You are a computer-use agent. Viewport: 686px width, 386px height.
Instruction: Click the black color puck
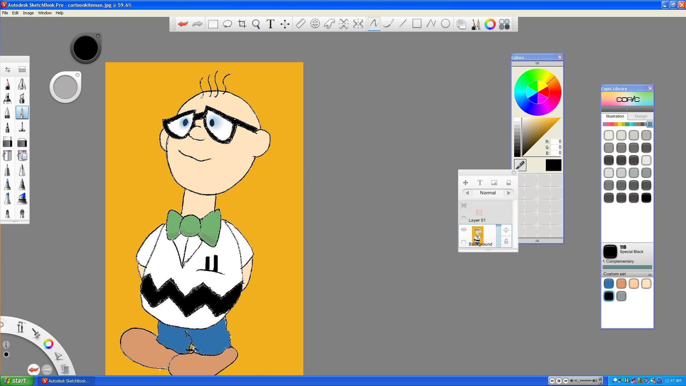[x=86, y=48]
